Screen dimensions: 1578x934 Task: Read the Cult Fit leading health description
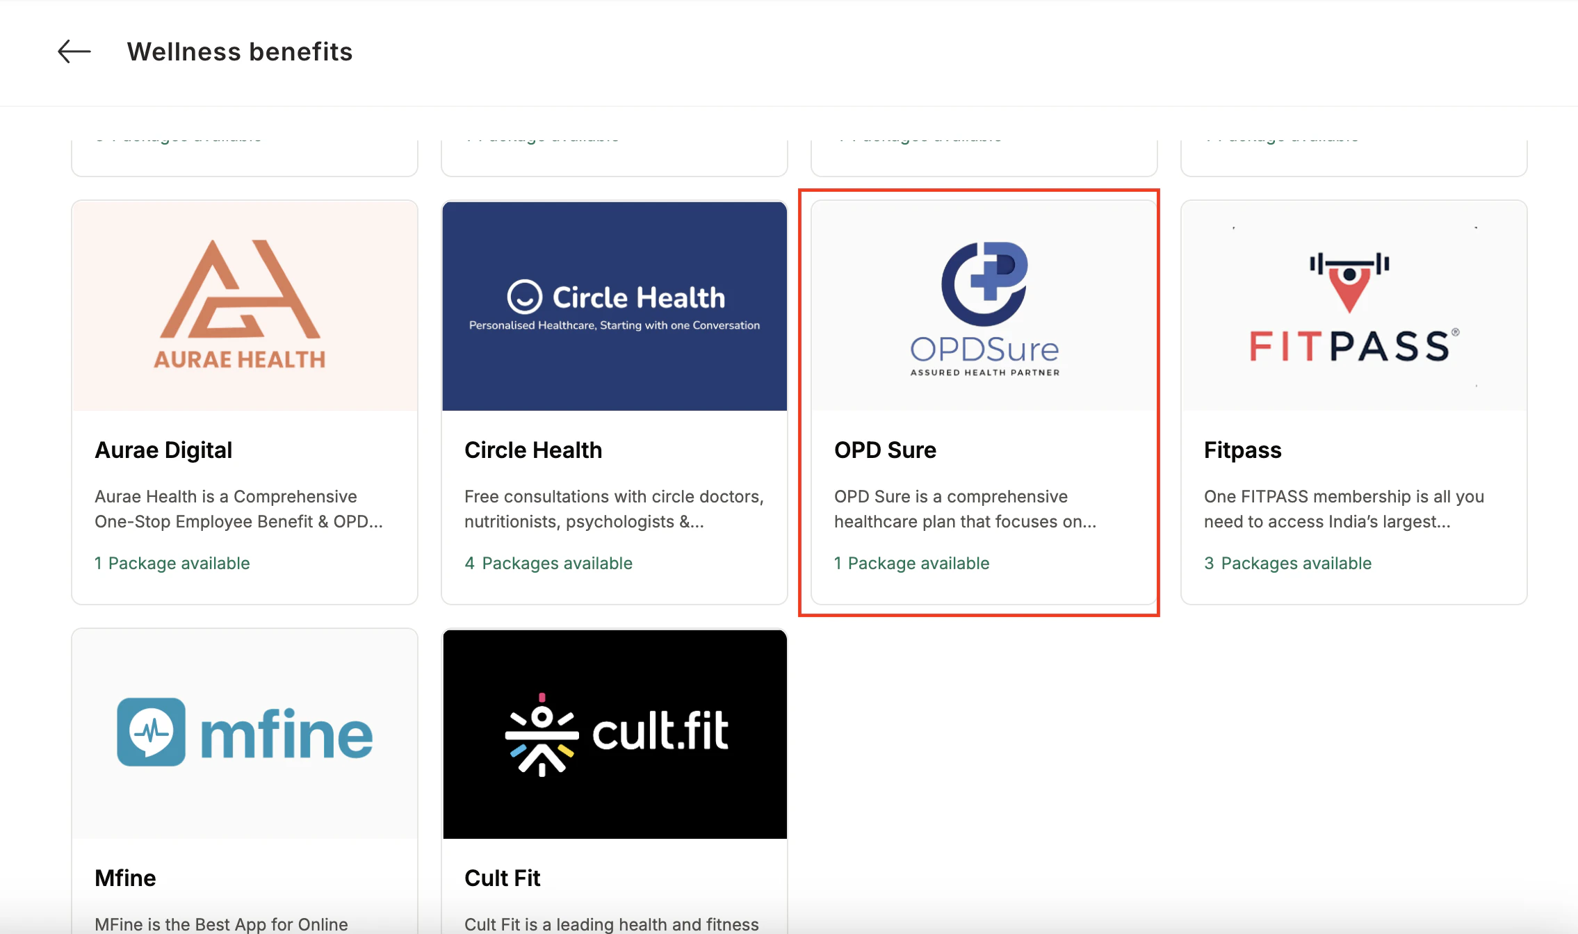[612, 924]
